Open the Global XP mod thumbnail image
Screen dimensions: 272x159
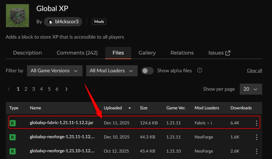point(17,16)
